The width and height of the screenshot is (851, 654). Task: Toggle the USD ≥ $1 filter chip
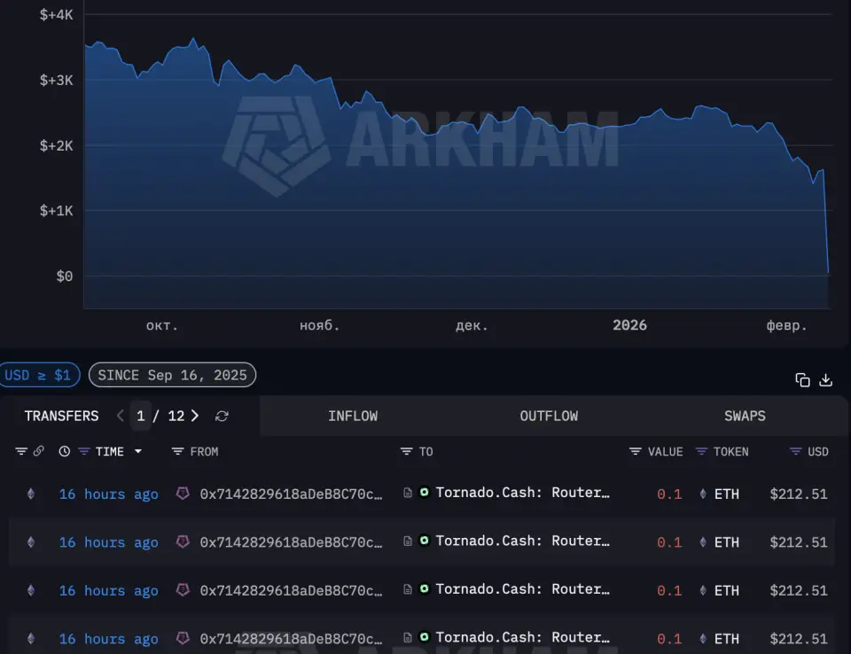tap(38, 375)
